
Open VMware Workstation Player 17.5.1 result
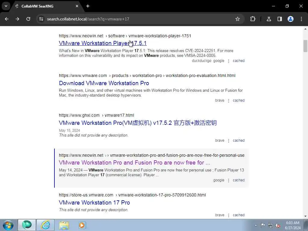pos(103,43)
